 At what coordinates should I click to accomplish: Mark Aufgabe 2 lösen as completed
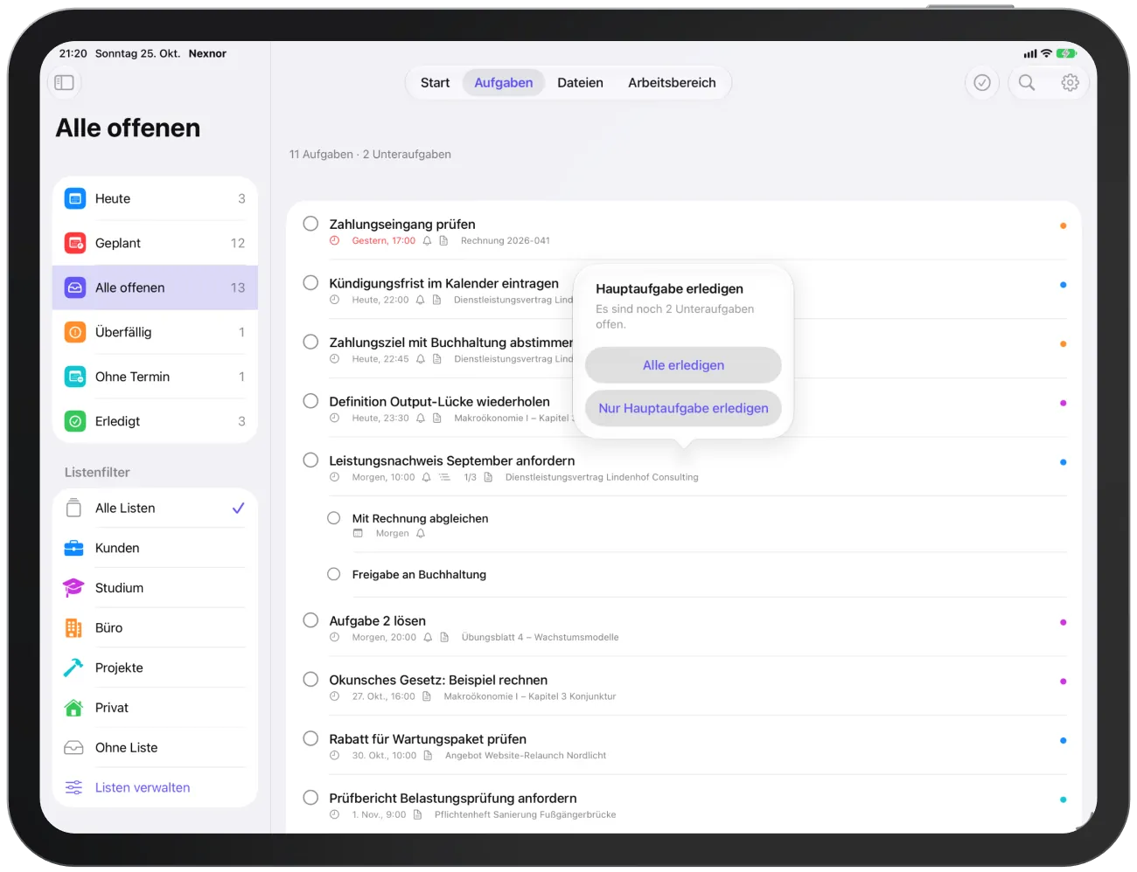coord(310,620)
